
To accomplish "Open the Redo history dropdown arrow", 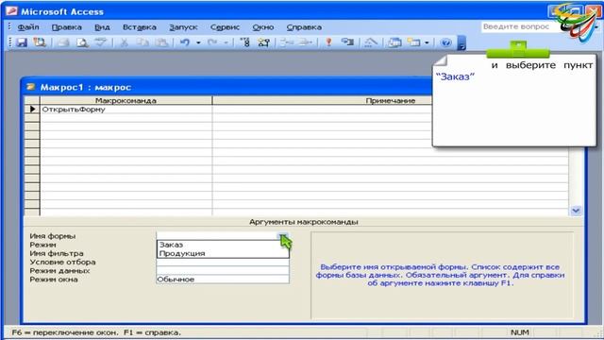I will coord(226,42).
